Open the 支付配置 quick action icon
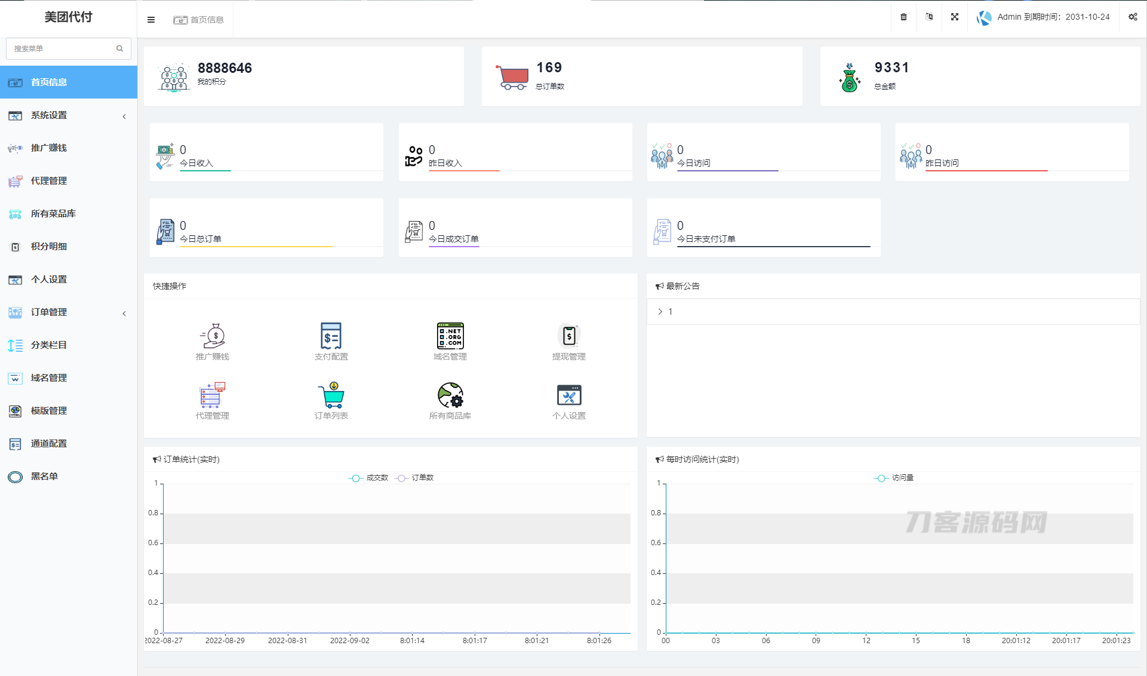Image resolution: width=1147 pixels, height=676 pixels. pos(331,336)
